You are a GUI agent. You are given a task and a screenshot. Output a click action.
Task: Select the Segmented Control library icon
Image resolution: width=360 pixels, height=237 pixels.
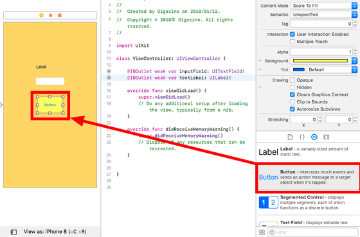pos(269,202)
